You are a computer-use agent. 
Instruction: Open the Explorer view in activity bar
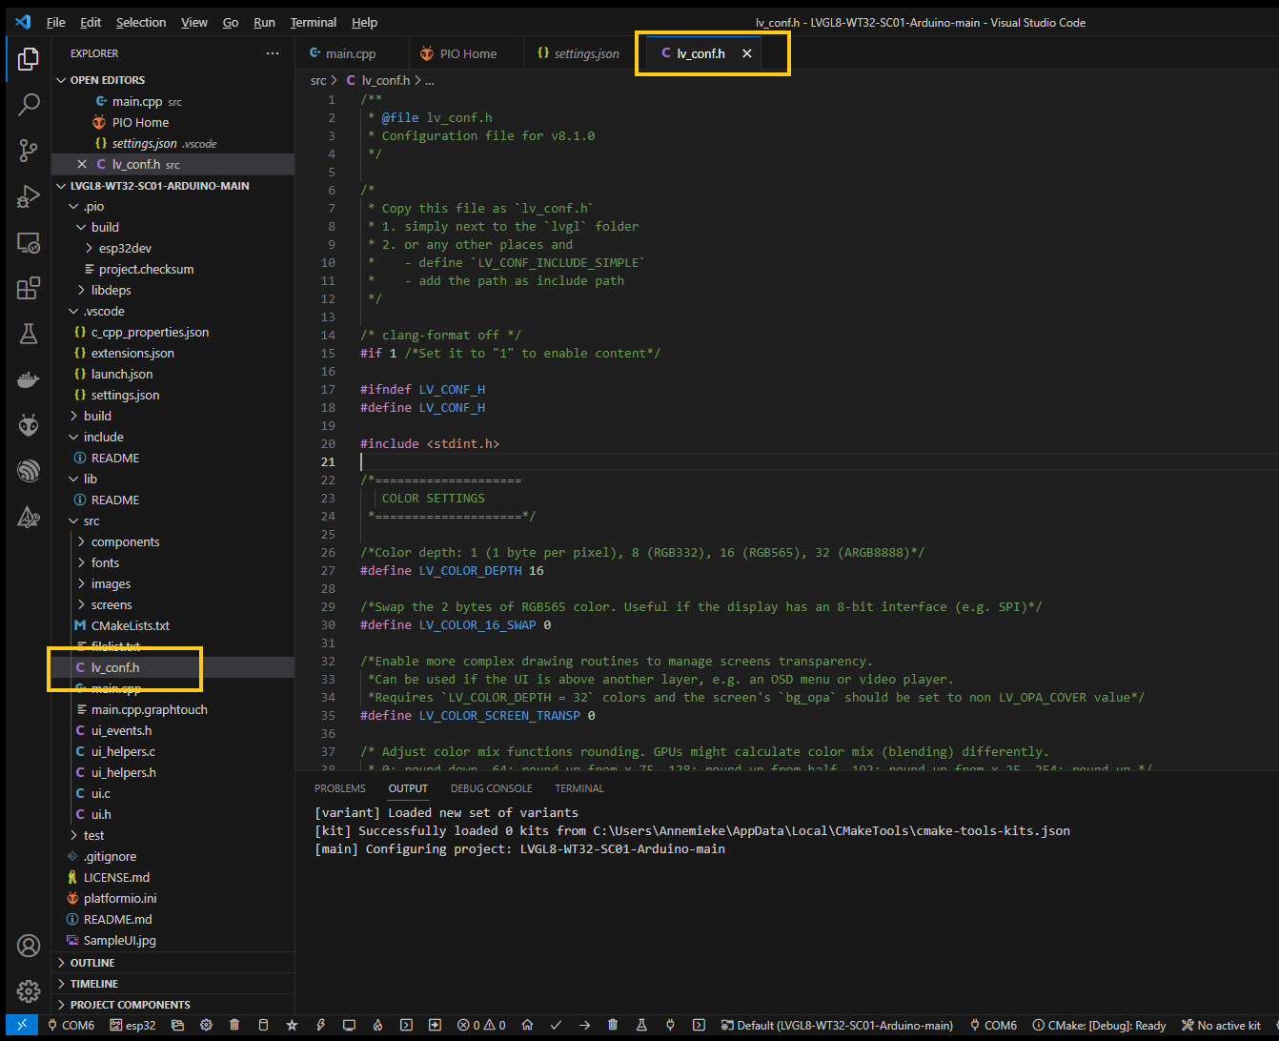pyautogui.click(x=29, y=59)
